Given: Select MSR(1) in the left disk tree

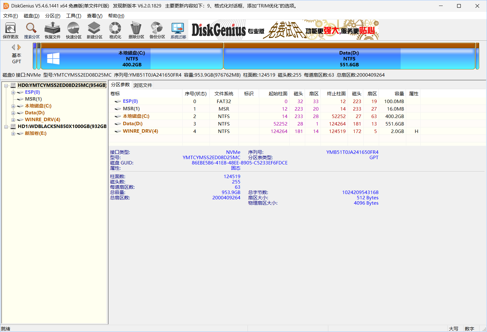Looking at the screenshot, I should pyautogui.click(x=33, y=99).
